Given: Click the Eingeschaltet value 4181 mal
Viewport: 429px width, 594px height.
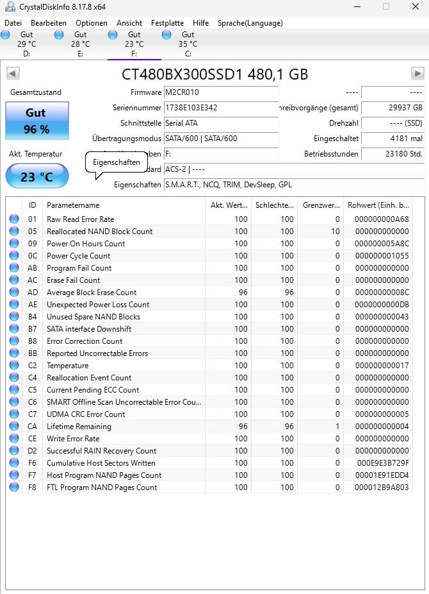Looking at the screenshot, I should (393, 139).
